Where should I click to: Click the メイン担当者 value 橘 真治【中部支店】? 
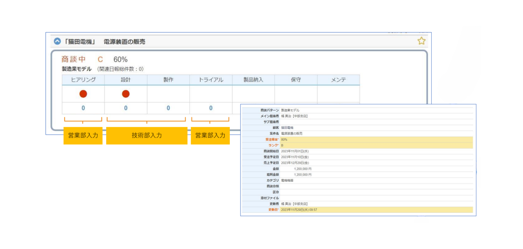(295, 116)
